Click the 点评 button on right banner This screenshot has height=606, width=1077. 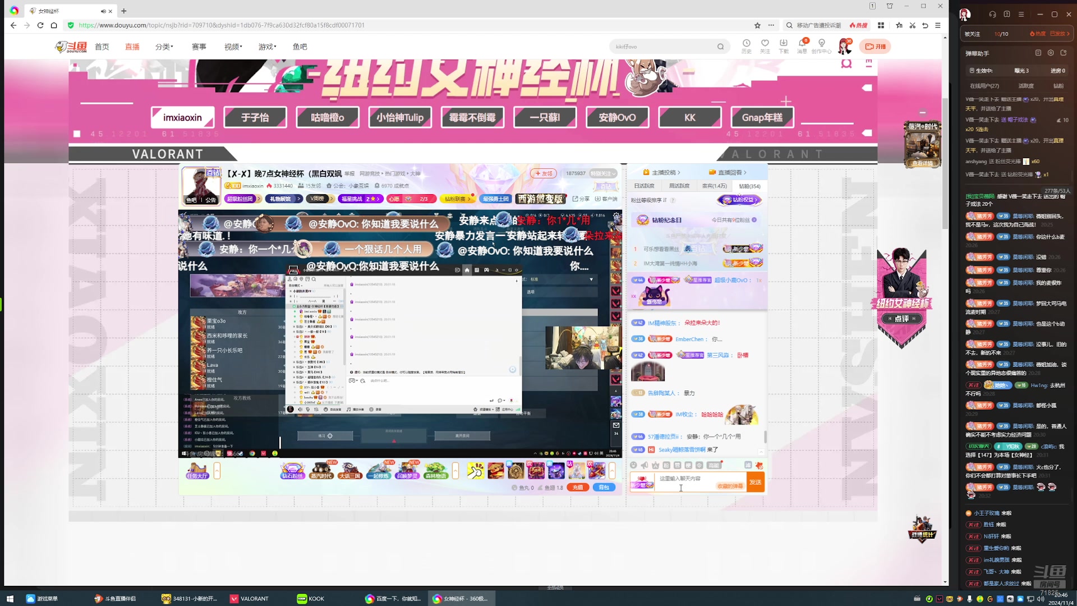(x=902, y=319)
